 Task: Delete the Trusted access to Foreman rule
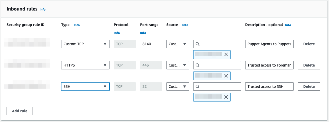(309, 65)
